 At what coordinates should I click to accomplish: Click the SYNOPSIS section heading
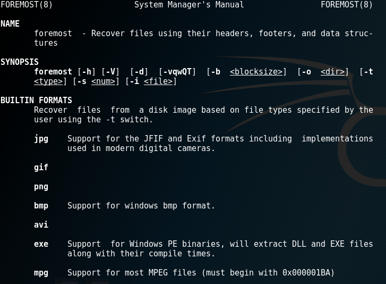20,62
